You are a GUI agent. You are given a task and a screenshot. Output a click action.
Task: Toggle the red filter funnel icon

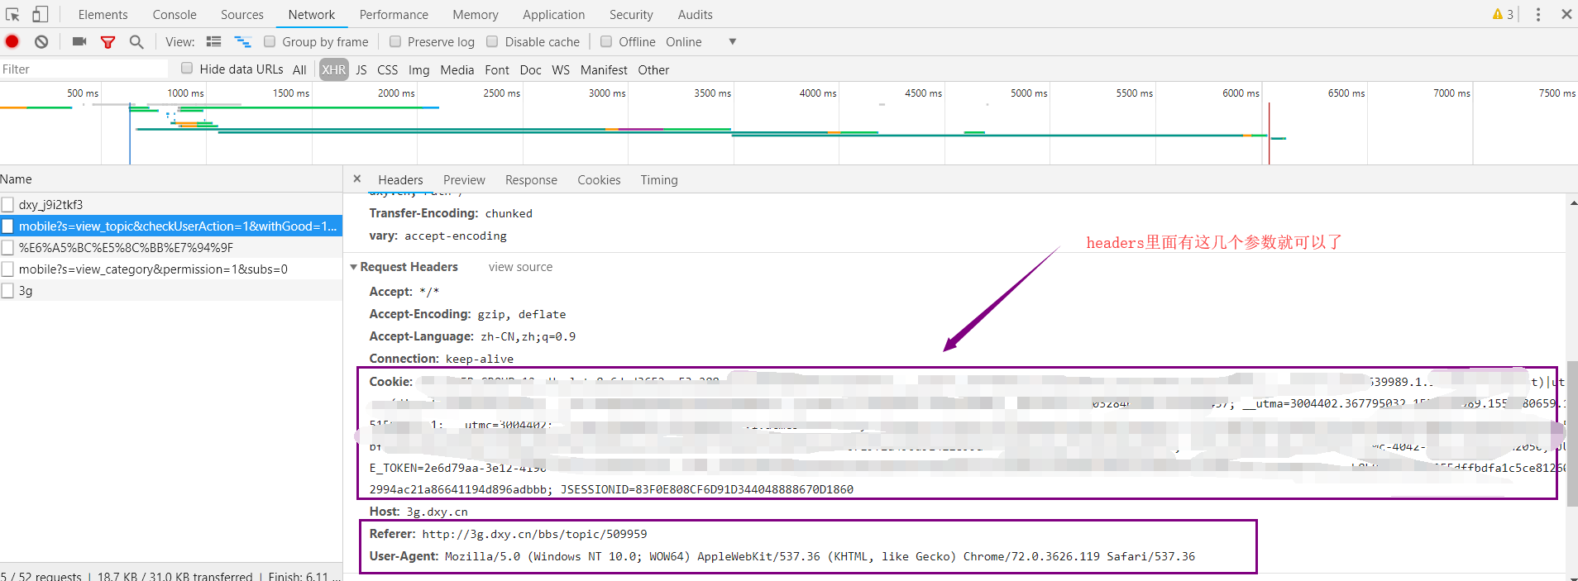coord(108,42)
